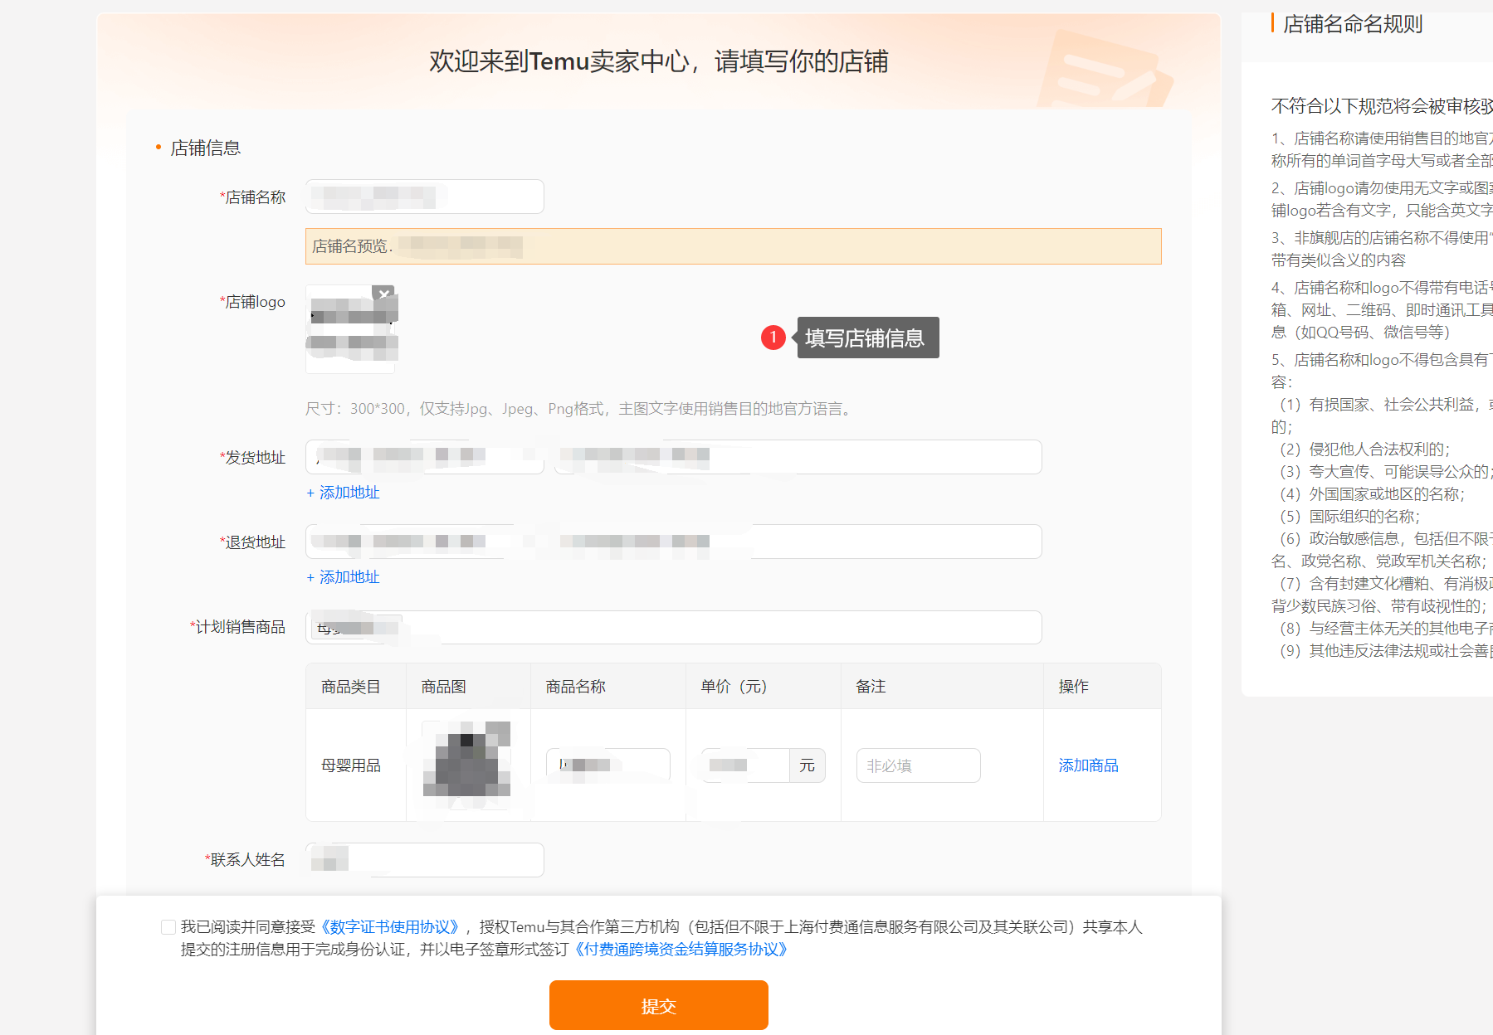Screen dimensions: 1493x1035
Task: Click the 发货地址 detailed address field
Action: click(798, 457)
